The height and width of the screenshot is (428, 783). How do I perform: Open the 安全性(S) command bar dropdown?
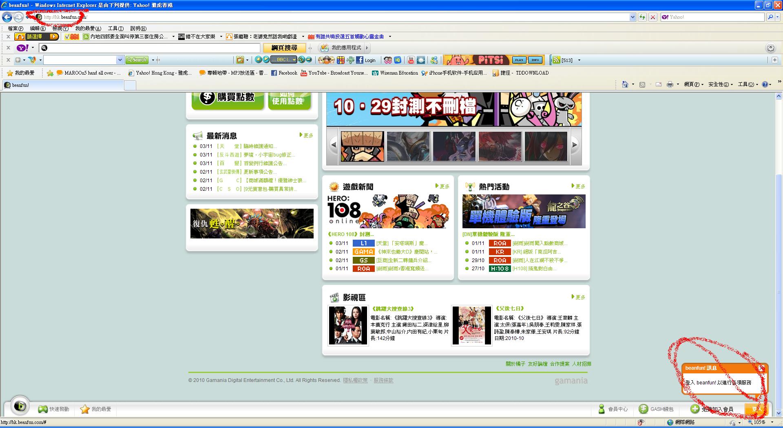pyautogui.click(x=721, y=84)
